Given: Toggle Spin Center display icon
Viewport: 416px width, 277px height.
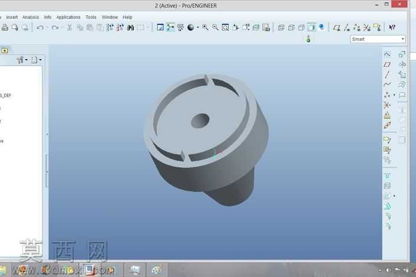Looking at the screenshot, I should (170, 27).
